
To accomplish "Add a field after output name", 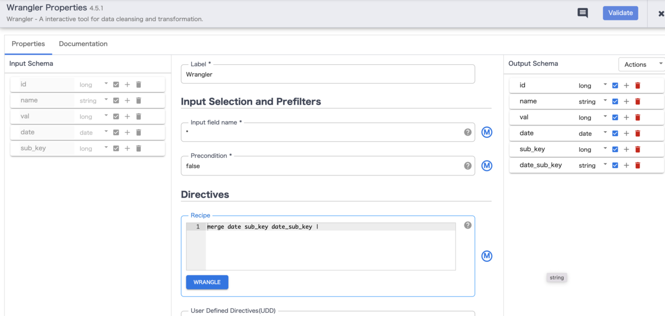I will (x=626, y=102).
